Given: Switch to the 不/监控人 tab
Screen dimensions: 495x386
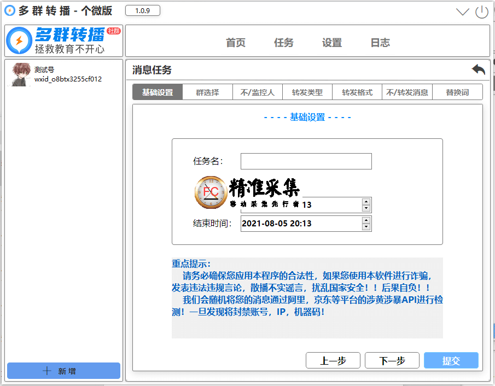Looking at the screenshot, I should [257, 92].
